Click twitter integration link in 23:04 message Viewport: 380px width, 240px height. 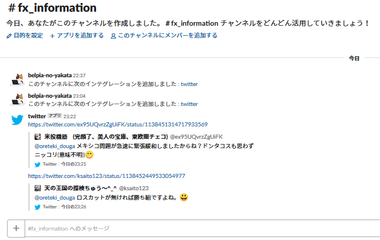coord(189,104)
